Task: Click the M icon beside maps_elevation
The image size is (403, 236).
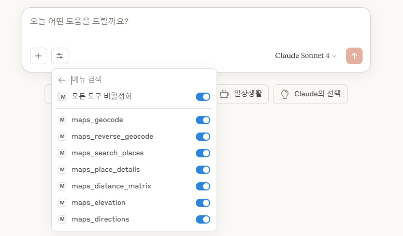Action: (62, 203)
